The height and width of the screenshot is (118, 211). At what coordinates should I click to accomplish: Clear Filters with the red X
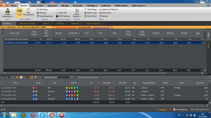pos(105,13)
